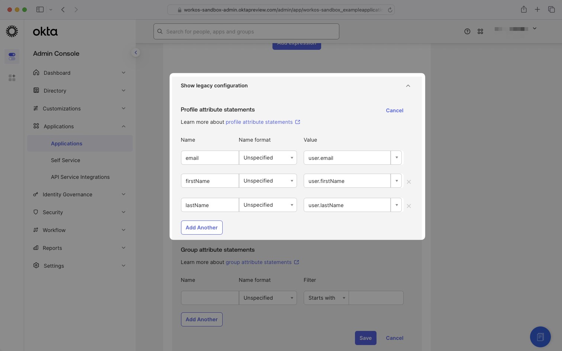Collapse the Show legacy configuration section

pos(408,86)
